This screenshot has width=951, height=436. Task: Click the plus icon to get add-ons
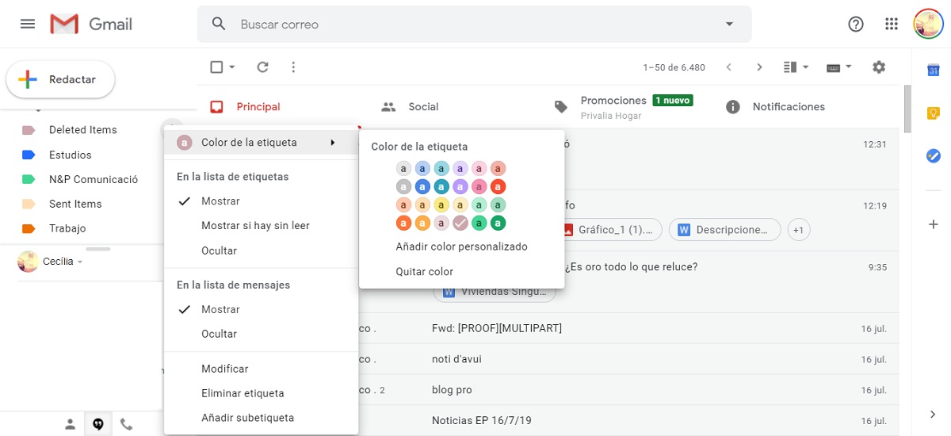pyautogui.click(x=934, y=224)
